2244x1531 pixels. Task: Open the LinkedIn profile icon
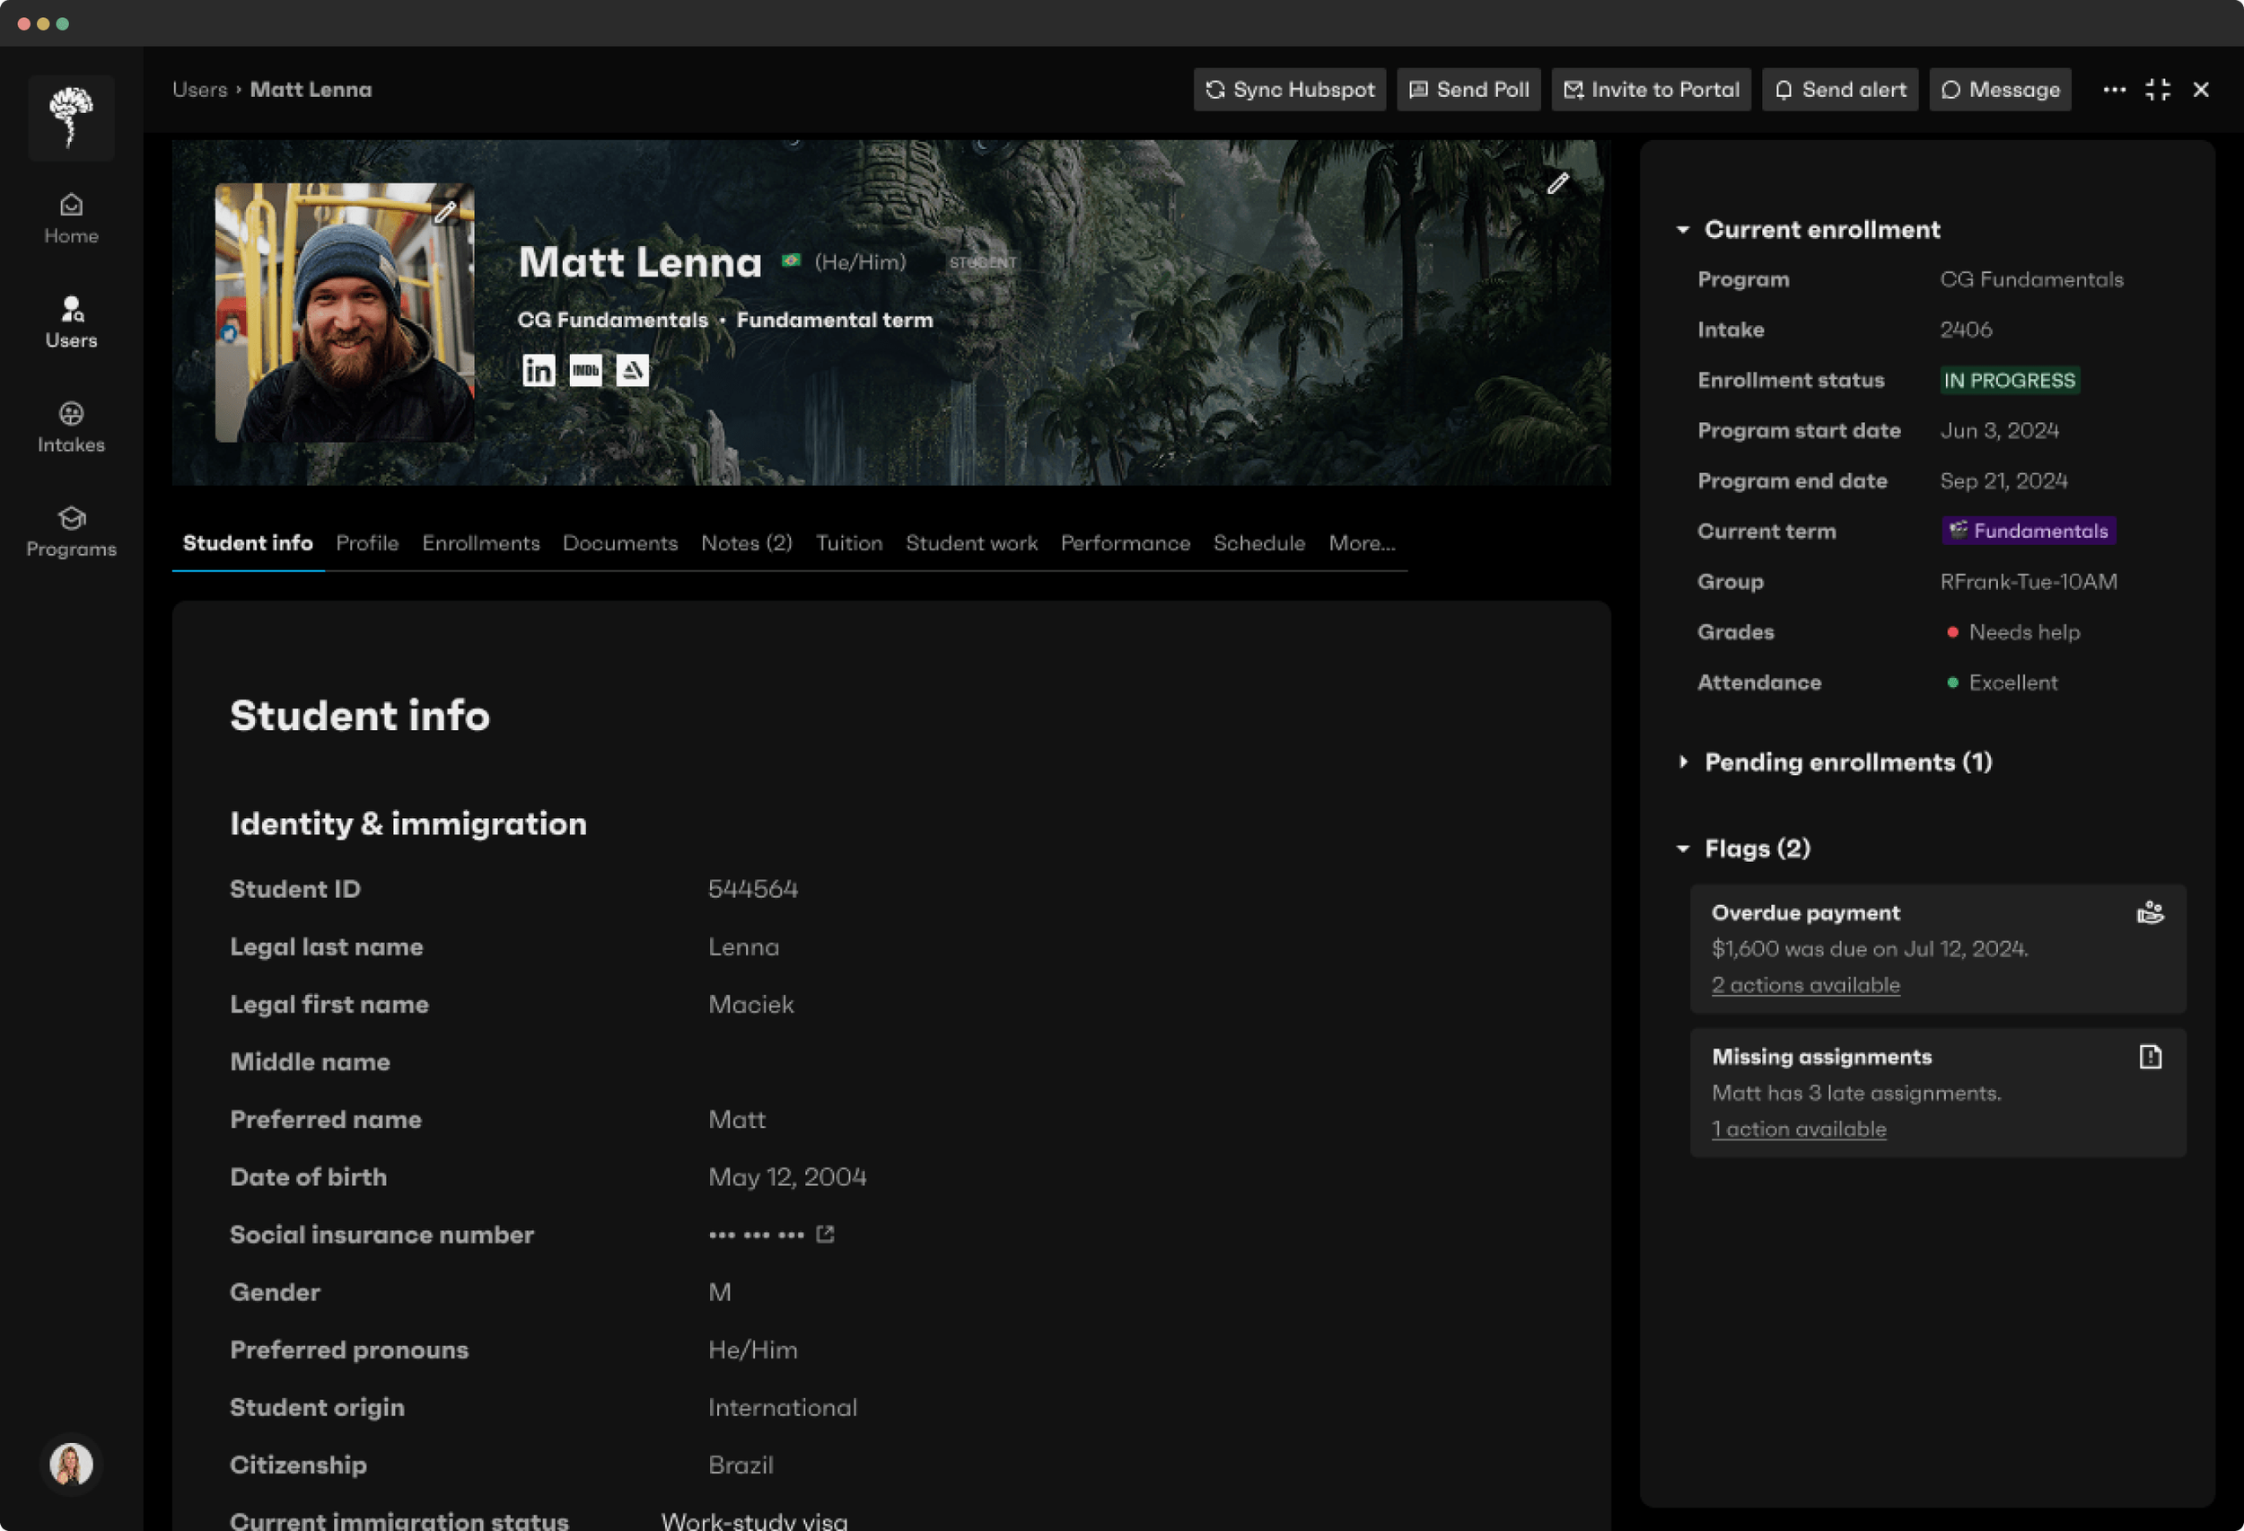click(x=538, y=370)
